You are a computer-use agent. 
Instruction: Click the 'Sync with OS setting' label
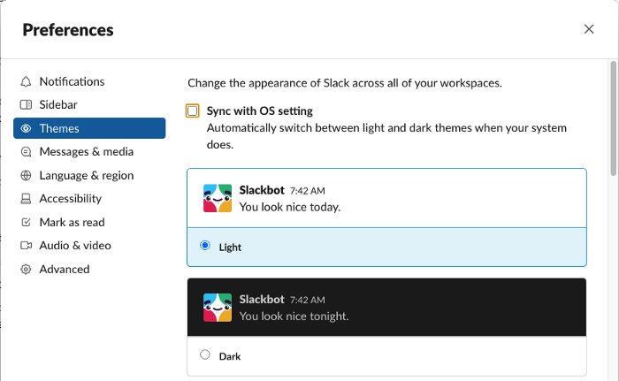[260, 111]
